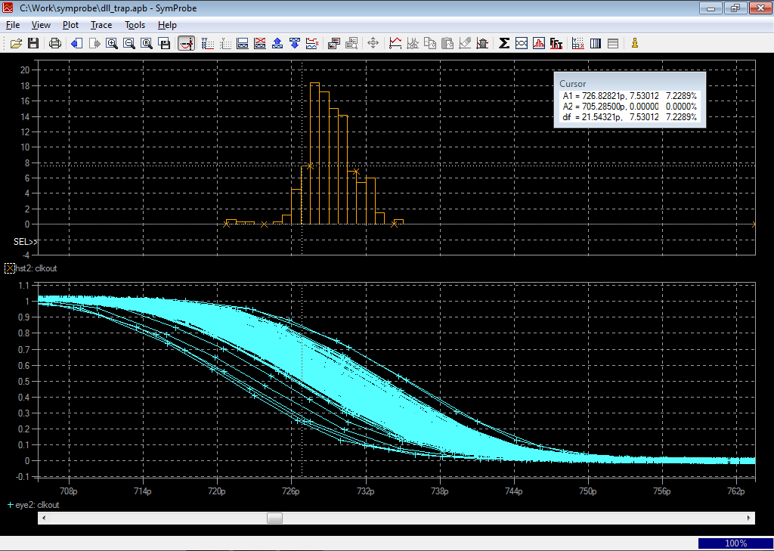774x551 pixels.
Task: Click the Sigma measurement icon
Action: coord(503,43)
